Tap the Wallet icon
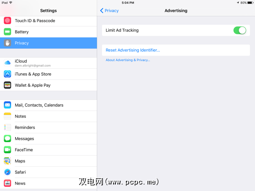 [x=8, y=85]
